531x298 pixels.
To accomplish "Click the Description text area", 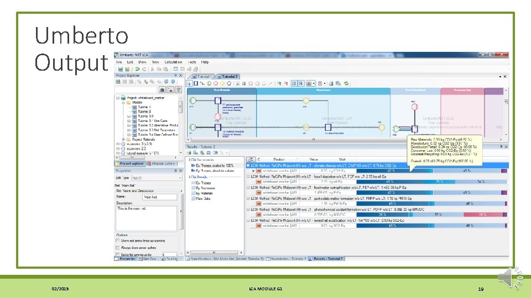I will point(146,219).
